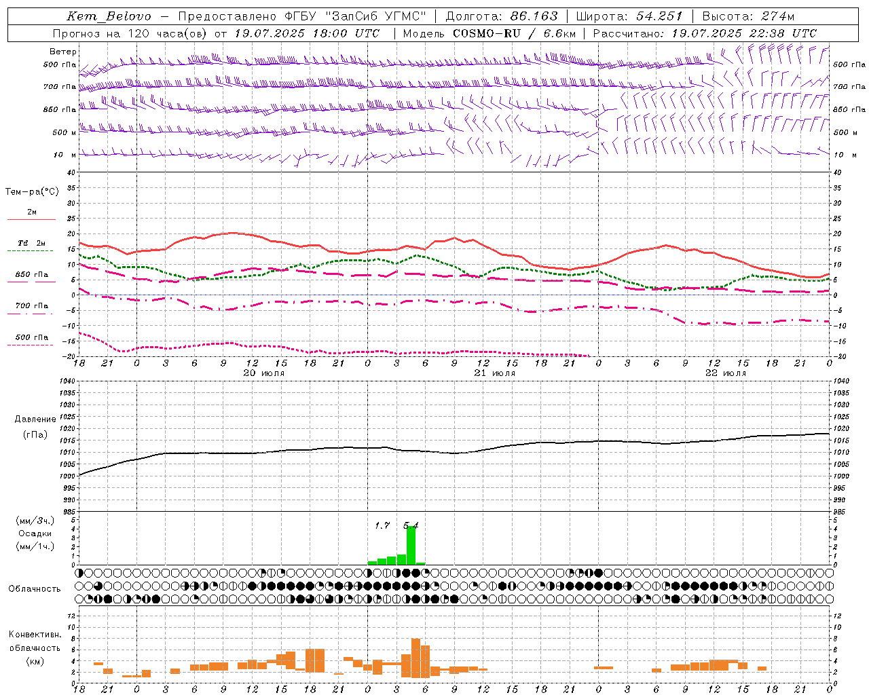Click the Тем-ра(°C) axis label
The height and width of the screenshot is (695, 869).
tap(32, 192)
